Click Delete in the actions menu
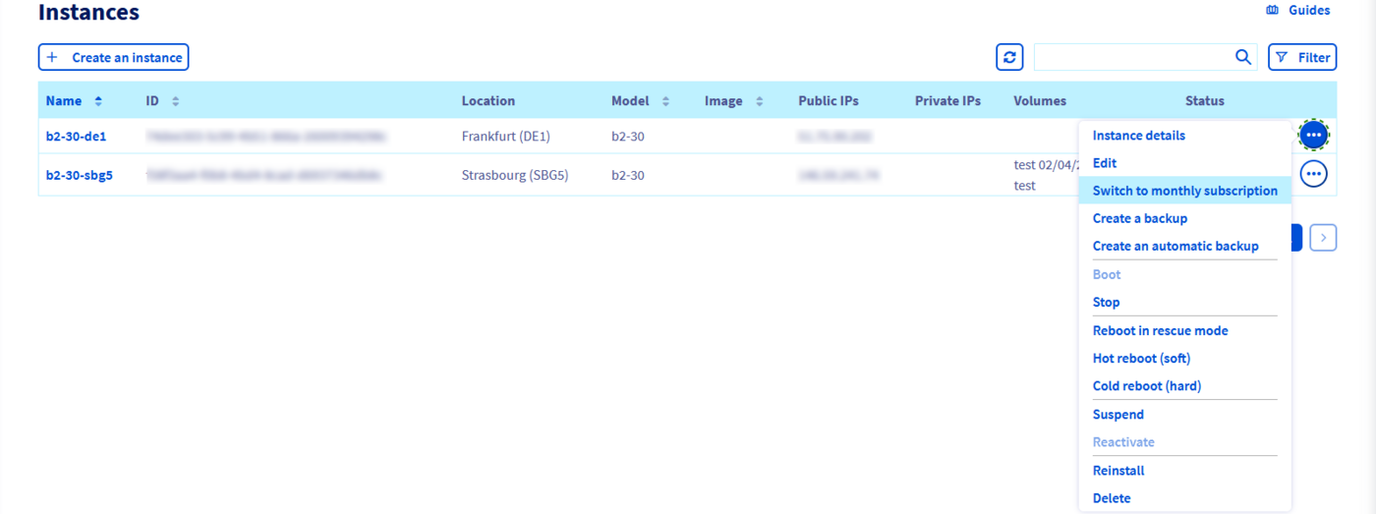Screen dimensions: 1376x514 [1112, 498]
